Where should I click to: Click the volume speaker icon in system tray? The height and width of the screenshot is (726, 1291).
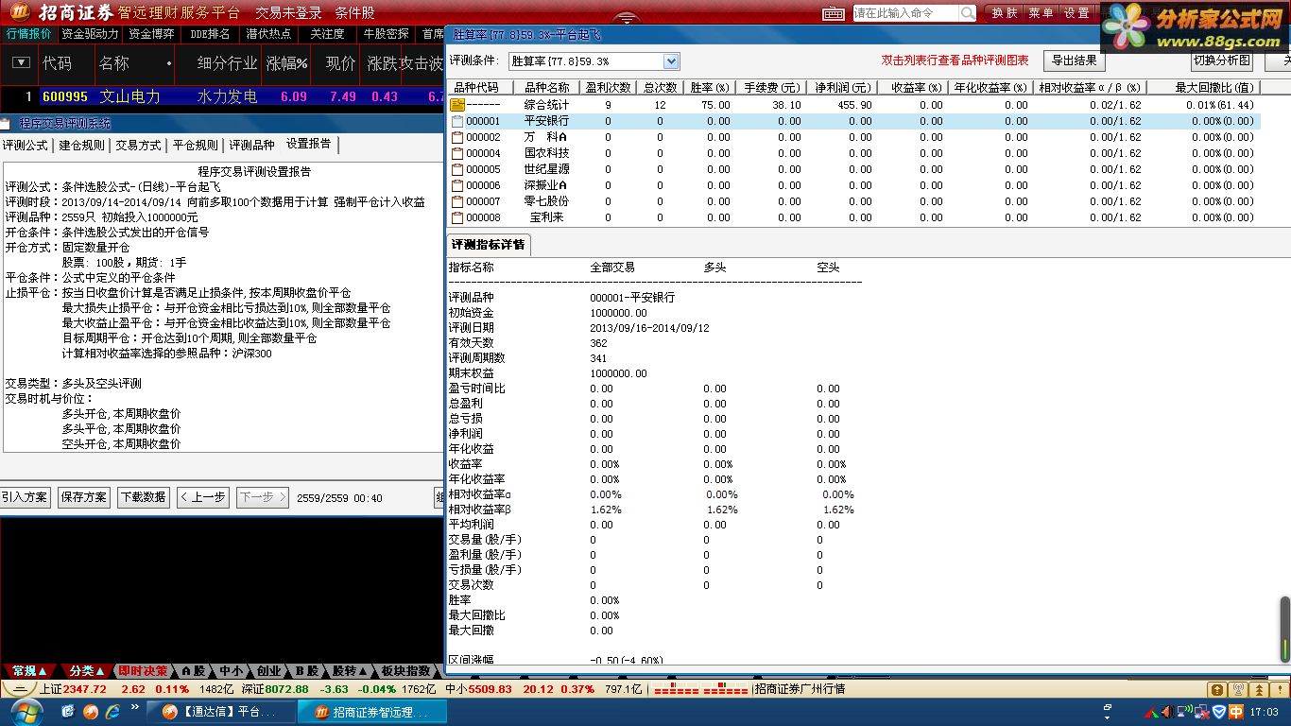pyautogui.click(x=1166, y=712)
